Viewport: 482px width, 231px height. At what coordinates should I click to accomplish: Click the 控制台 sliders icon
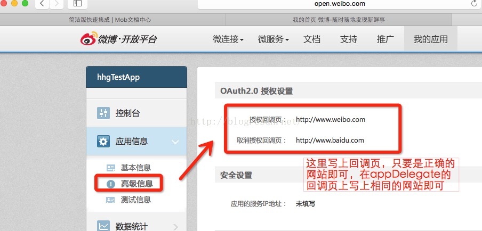[103, 113]
